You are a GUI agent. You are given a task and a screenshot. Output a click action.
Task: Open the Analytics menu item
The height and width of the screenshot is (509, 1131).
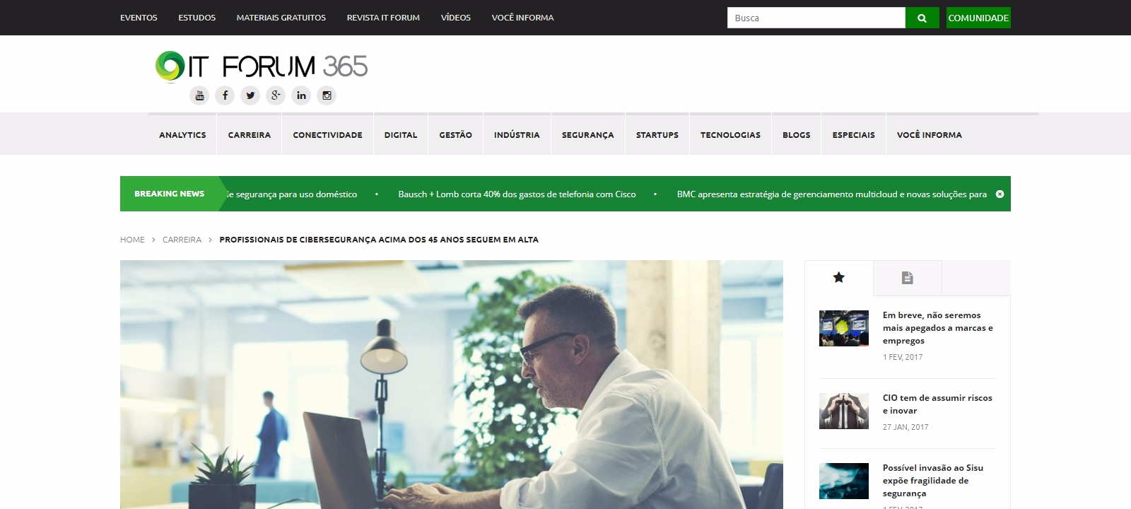point(182,135)
